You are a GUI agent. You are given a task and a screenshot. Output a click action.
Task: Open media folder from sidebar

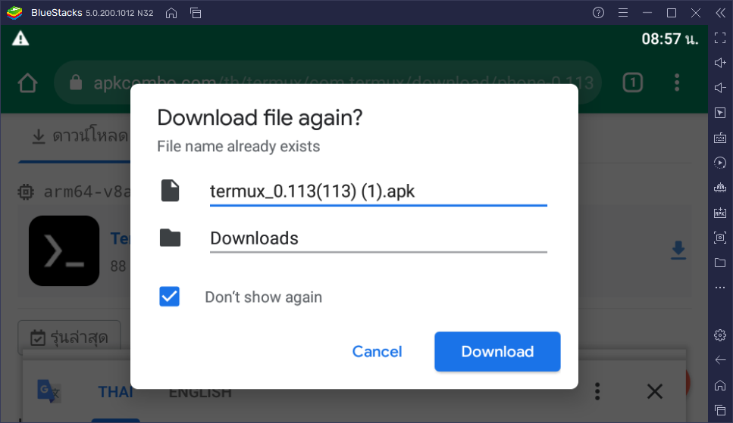(x=720, y=263)
